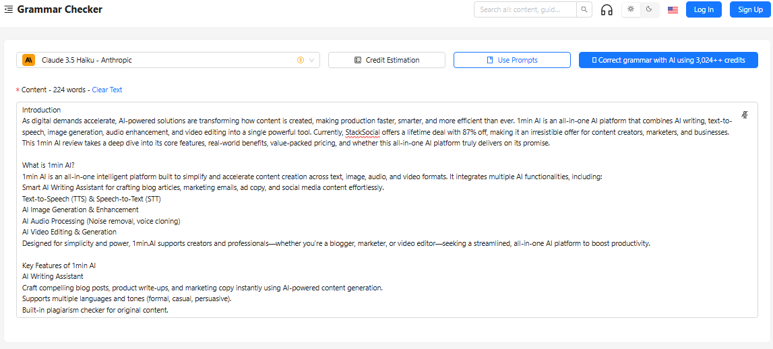Image resolution: width=773 pixels, height=349 pixels.
Task: Click the Anthropic logo in model selector
Action: (28, 60)
